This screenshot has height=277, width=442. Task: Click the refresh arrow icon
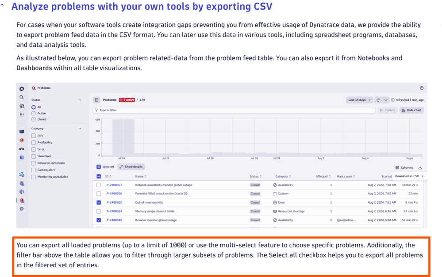pos(378,100)
